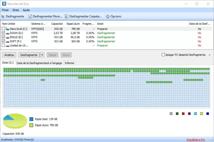This screenshot has width=214, height=142.
Task: Click the Desfragmentar Carpeta folder icon
Action: [66, 16]
